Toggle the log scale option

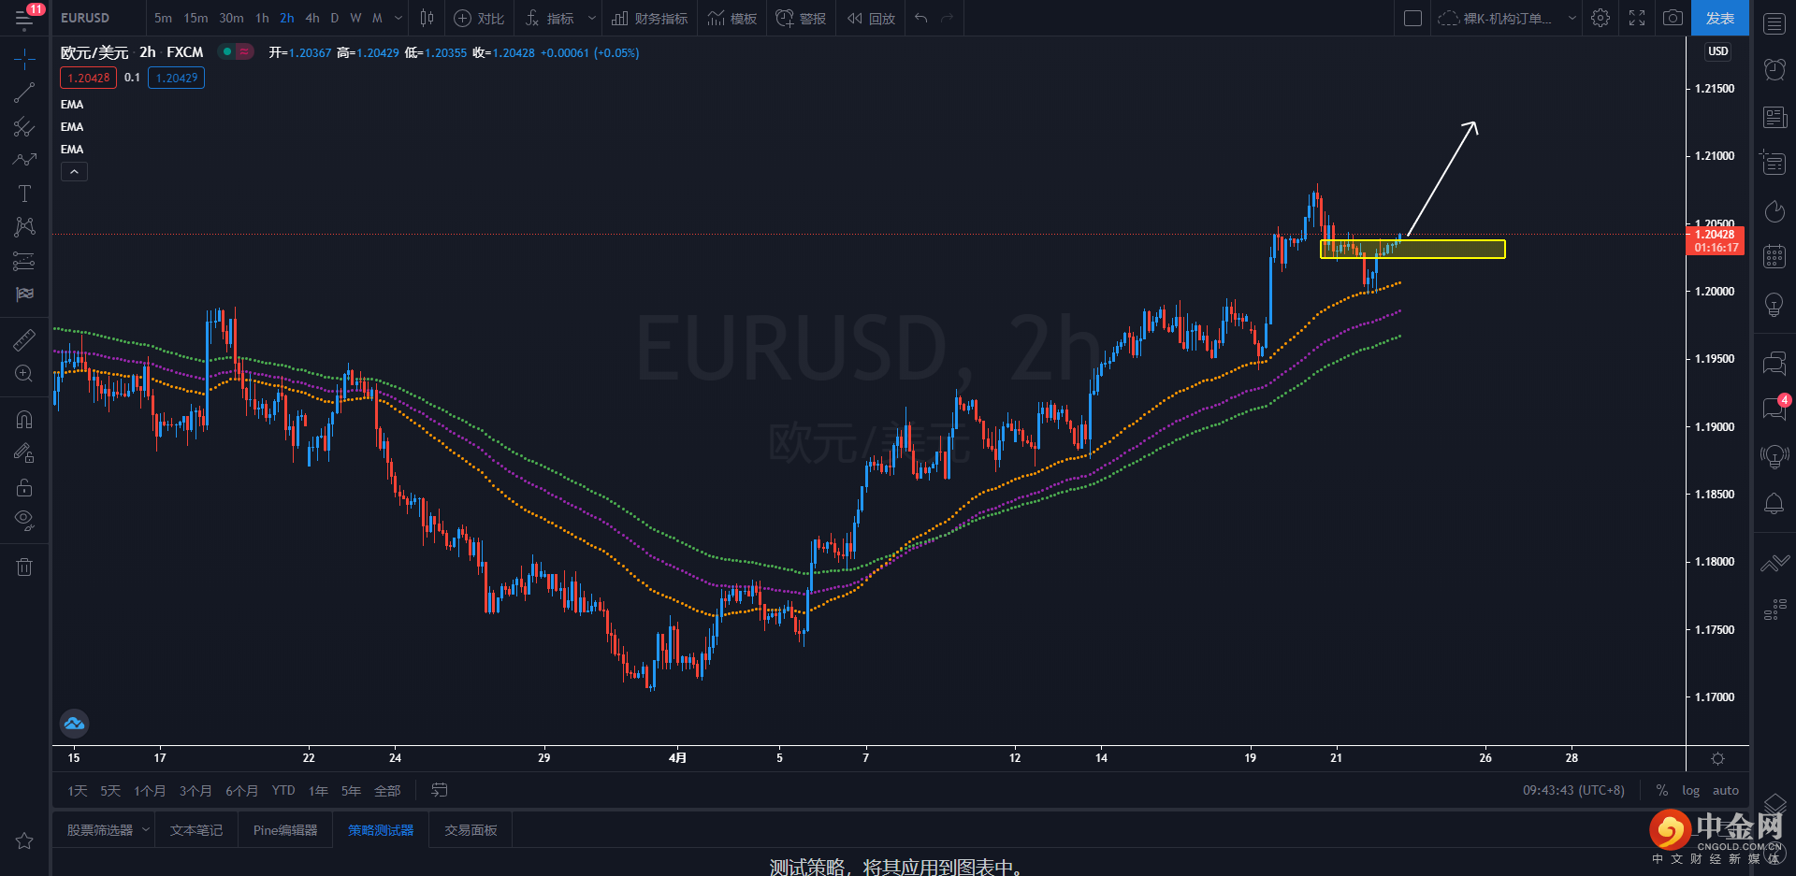(x=1690, y=791)
